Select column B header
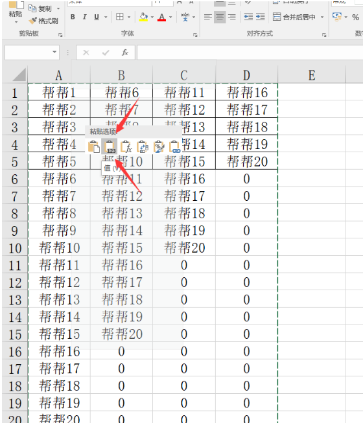The height and width of the screenshot is (423, 363). [x=121, y=75]
